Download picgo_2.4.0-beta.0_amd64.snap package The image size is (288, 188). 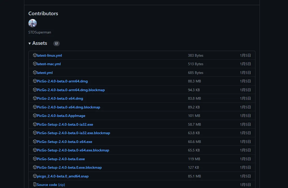(x=63, y=176)
